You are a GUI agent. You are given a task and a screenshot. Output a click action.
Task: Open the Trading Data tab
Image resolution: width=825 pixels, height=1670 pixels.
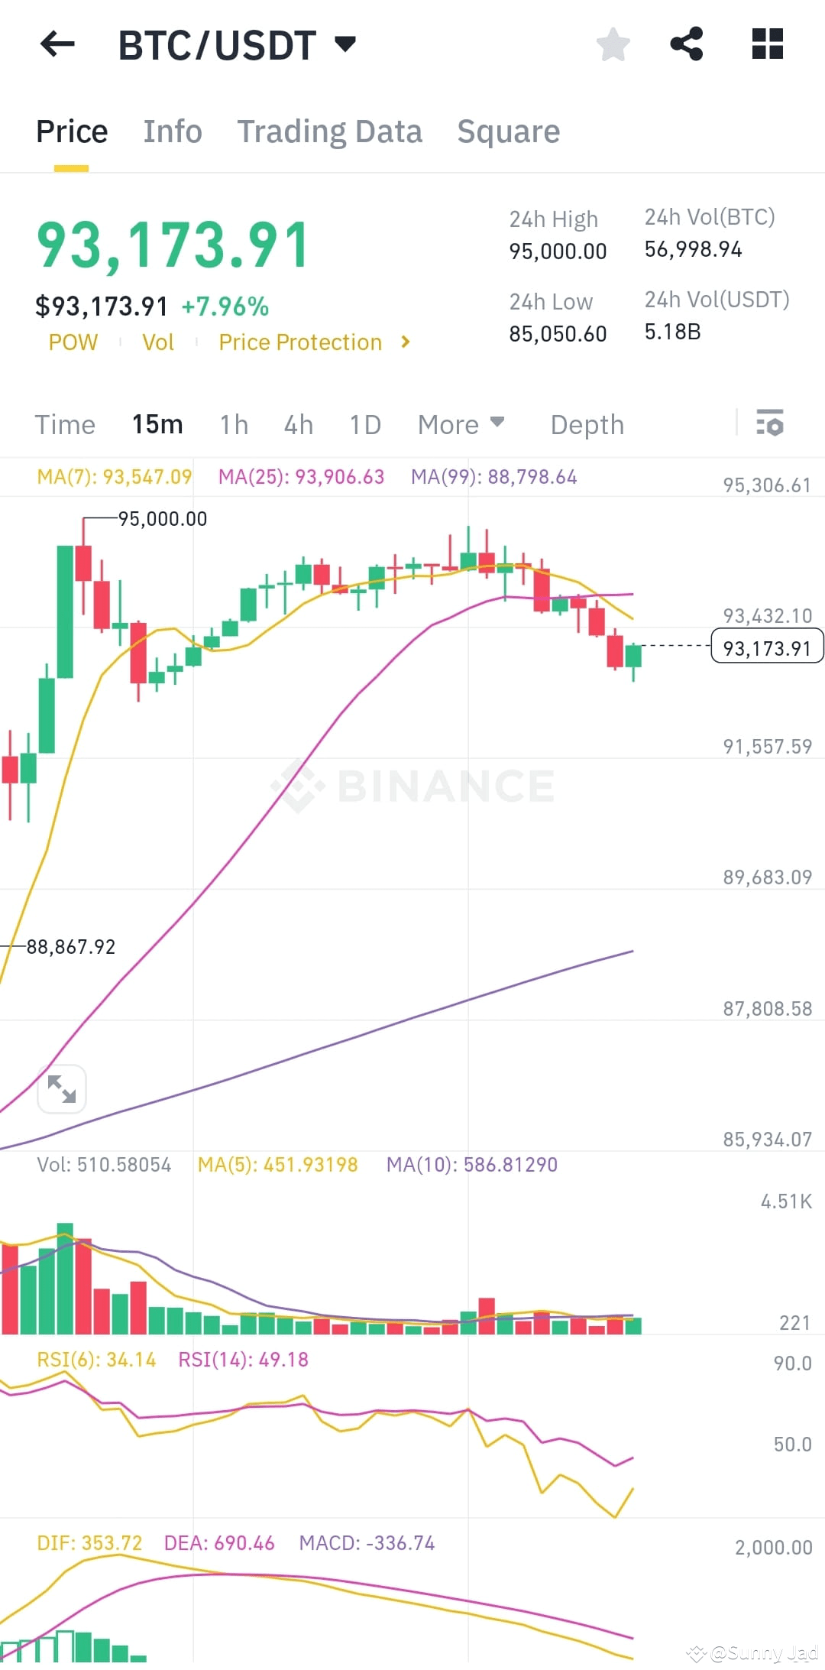tap(330, 131)
